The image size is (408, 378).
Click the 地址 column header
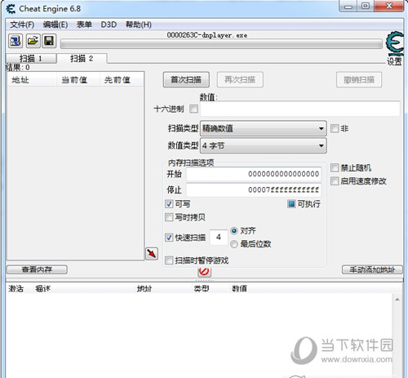click(32, 80)
